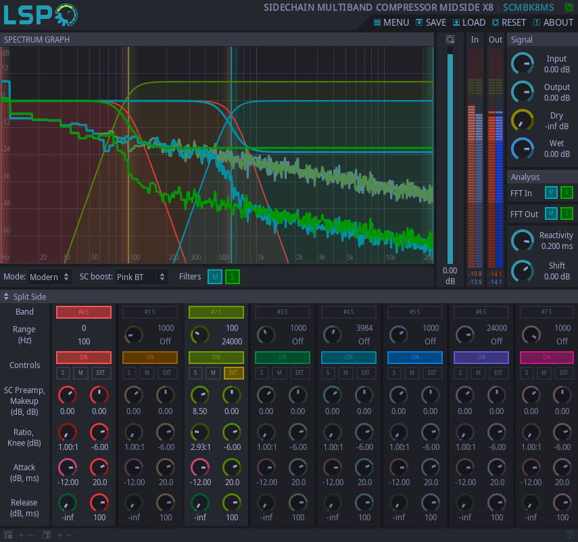Click the help question mark icon
Viewport: 578px width, 542px height.
(x=569, y=535)
